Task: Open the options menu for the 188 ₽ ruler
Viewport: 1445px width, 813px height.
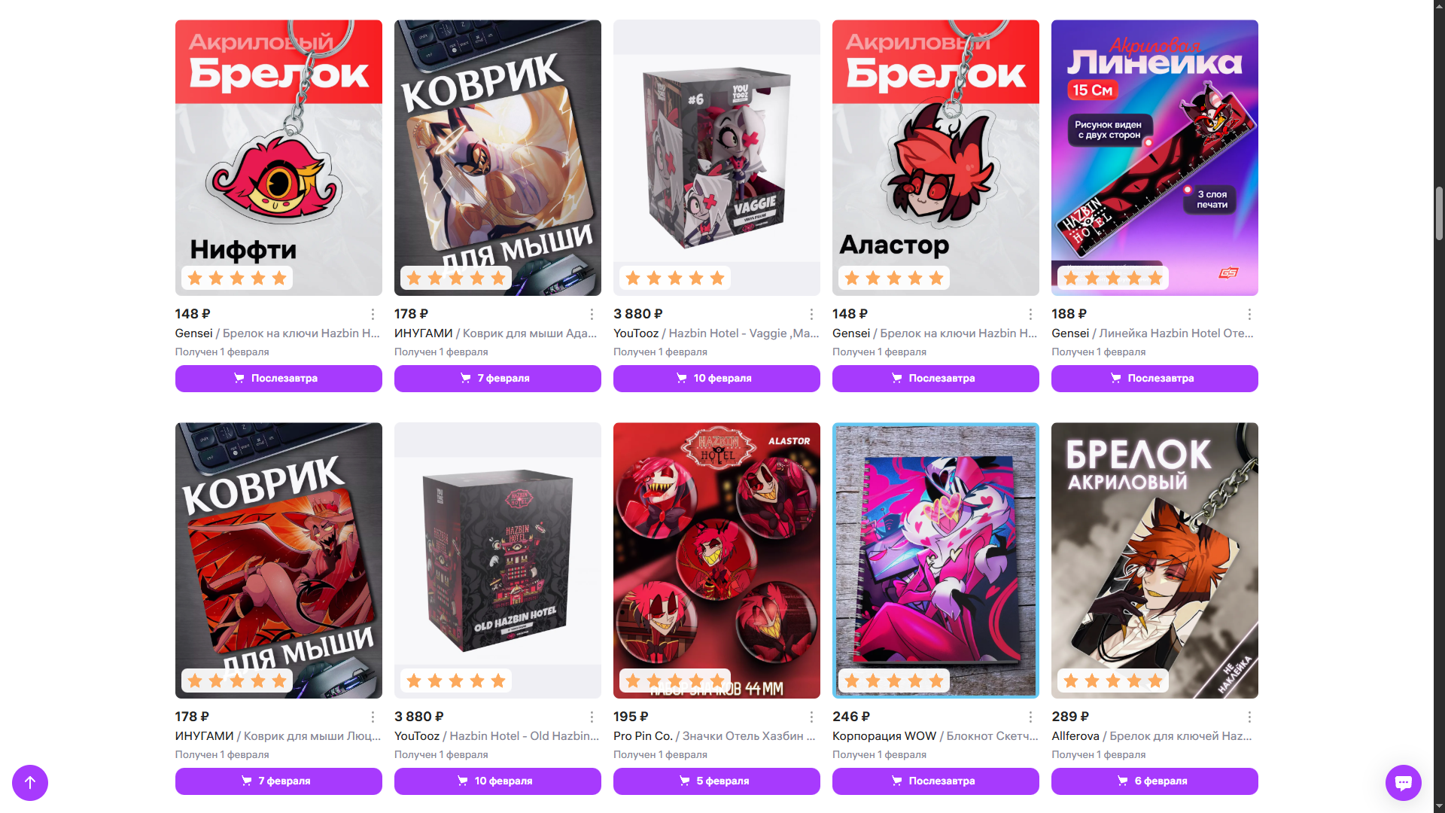Action: click(x=1249, y=314)
